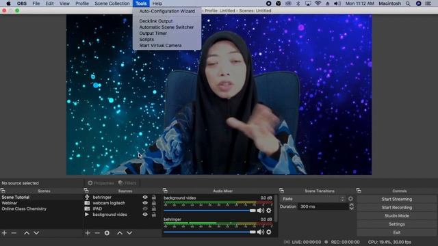Toggle the lock on the background video source
The image size is (438, 246).
154,214
